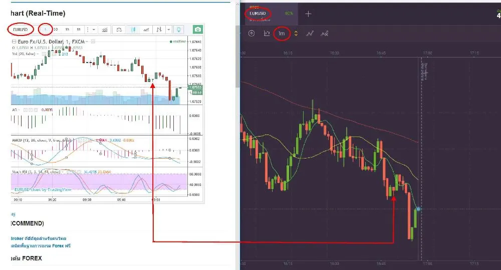Open the EURUSD asset tab in dark platform
The image size is (501, 270).
258,14
